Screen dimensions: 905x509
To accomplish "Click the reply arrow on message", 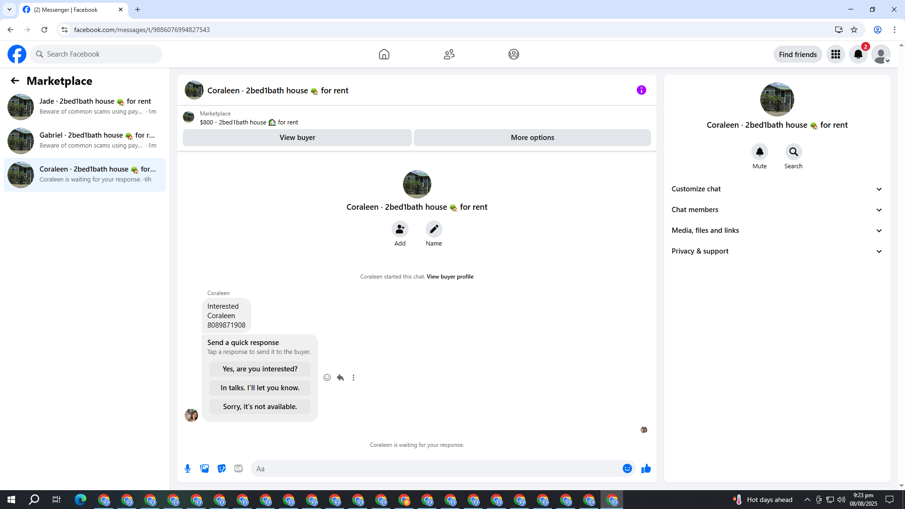I will coord(340,378).
